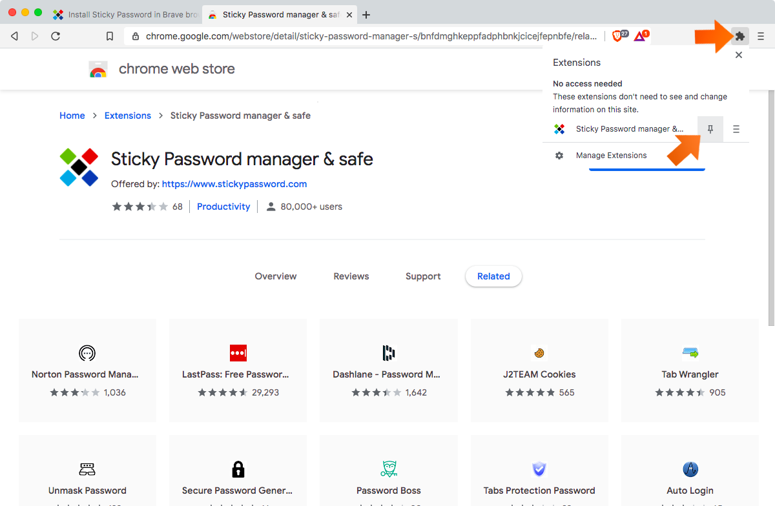Open Auto Login card icon
The height and width of the screenshot is (506, 775).
pyautogui.click(x=690, y=469)
